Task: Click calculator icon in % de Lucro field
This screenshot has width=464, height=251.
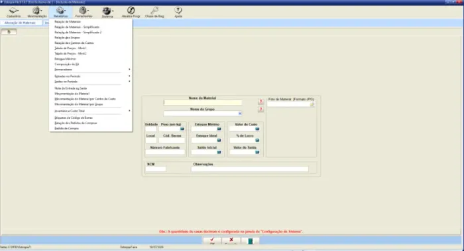Action: (x=257, y=140)
